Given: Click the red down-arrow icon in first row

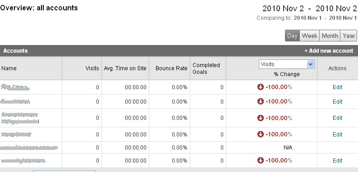Looking at the screenshot, I should (260, 87).
